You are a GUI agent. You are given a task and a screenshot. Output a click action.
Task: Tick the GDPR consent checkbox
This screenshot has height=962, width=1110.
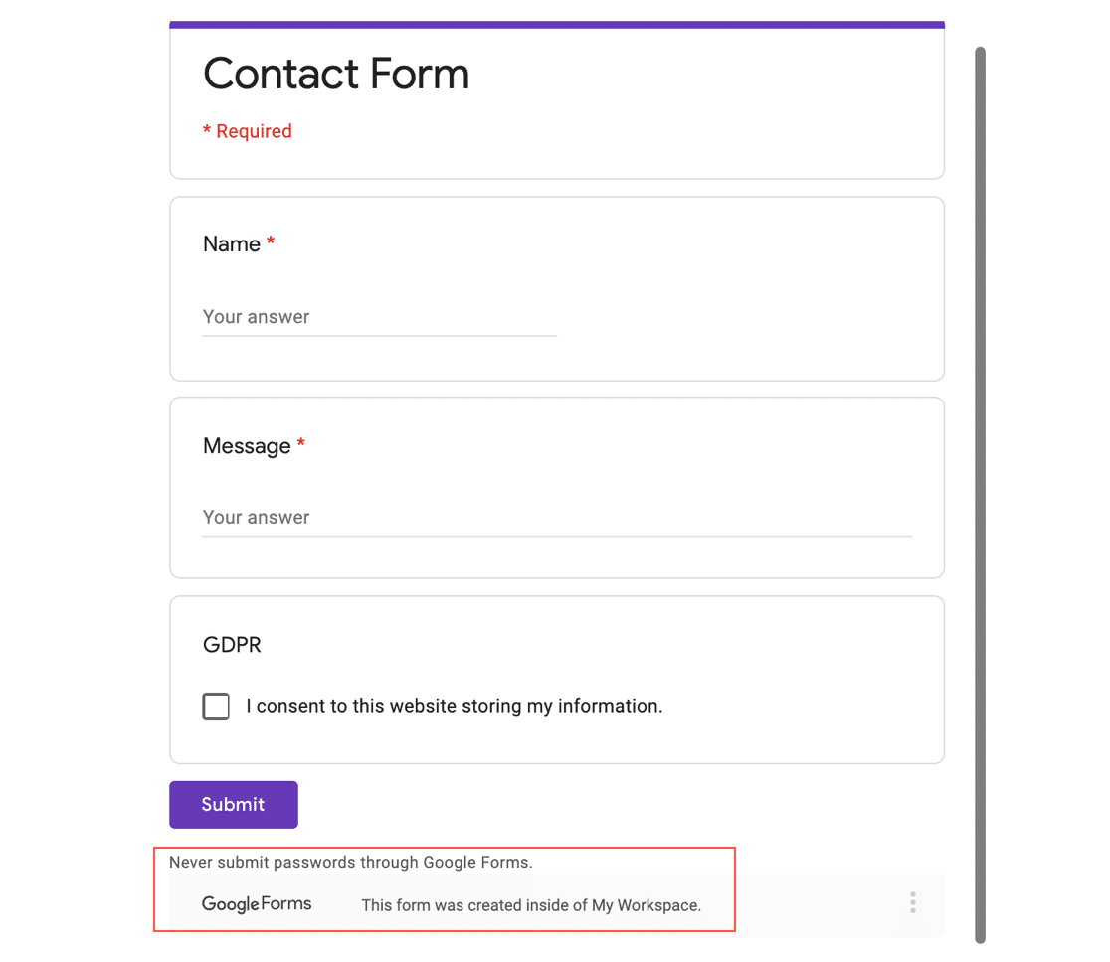[216, 706]
